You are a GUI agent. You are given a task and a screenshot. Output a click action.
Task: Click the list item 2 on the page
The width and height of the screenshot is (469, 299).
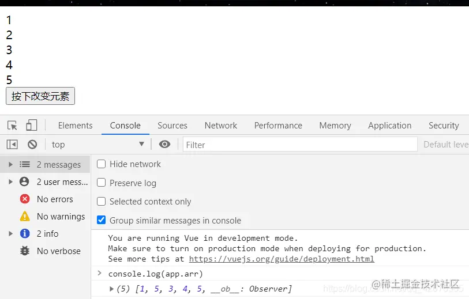(9, 35)
